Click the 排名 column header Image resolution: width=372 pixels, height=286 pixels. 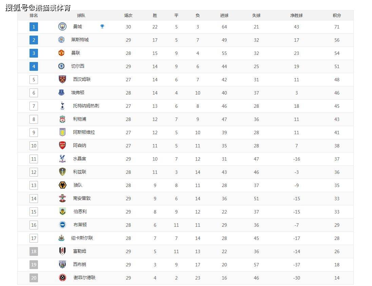34,15
